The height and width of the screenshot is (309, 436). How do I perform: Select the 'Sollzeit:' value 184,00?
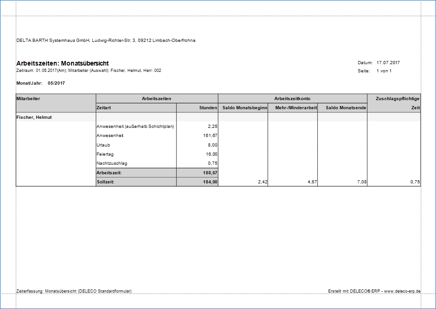click(x=210, y=182)
